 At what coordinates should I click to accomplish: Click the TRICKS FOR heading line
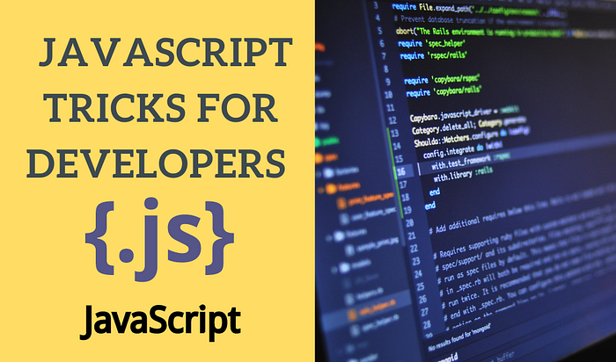(x=163, y=107)
